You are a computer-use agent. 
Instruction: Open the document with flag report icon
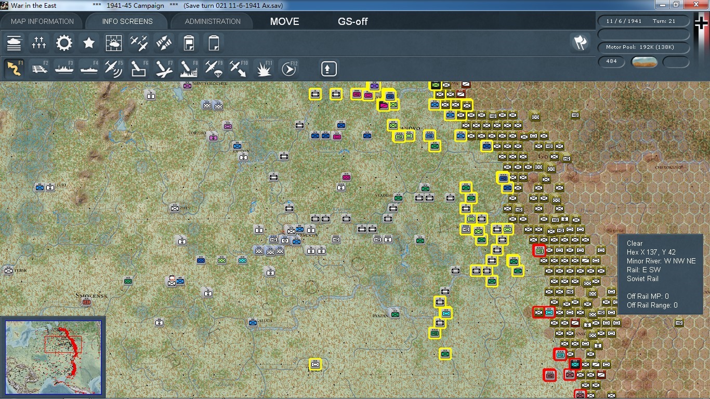coord(189,43)
